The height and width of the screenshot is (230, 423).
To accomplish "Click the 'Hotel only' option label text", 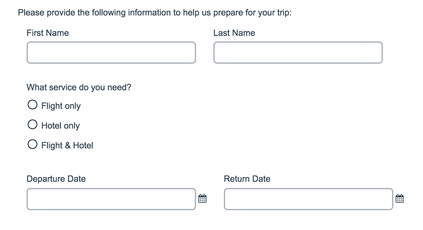I will (61, 126).
